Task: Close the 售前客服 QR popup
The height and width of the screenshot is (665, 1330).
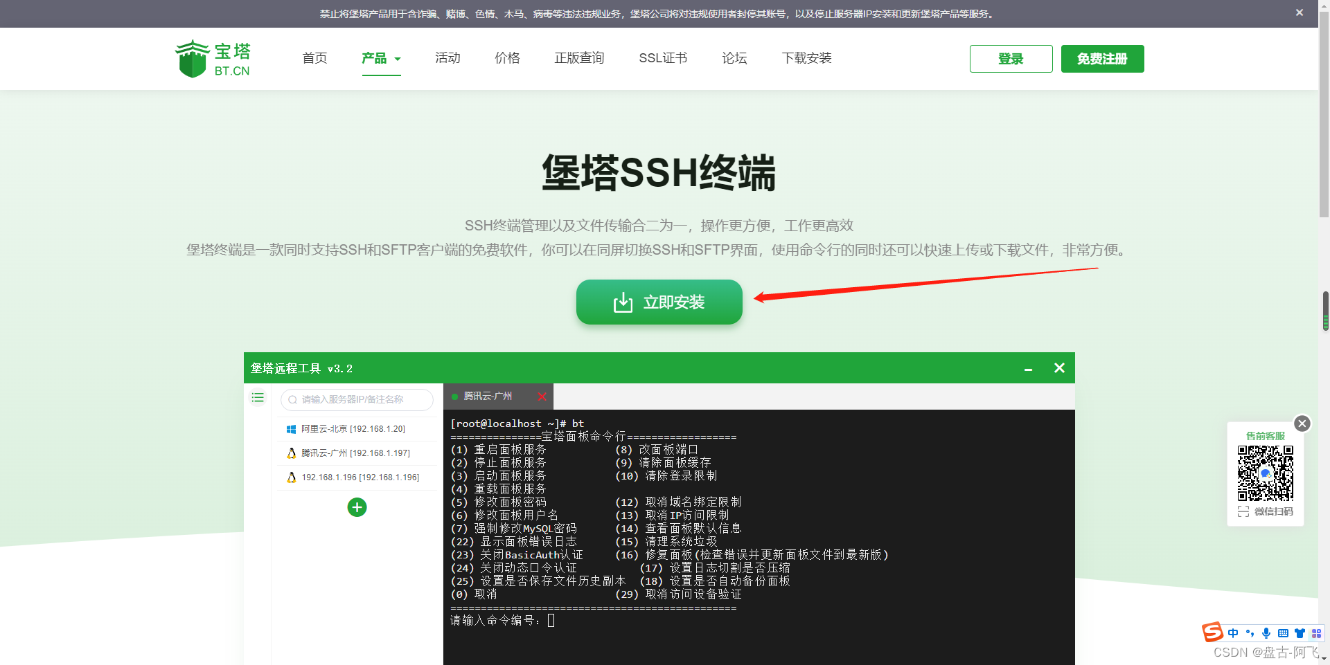Action: pyautogui.click(x=1302, y=423)
